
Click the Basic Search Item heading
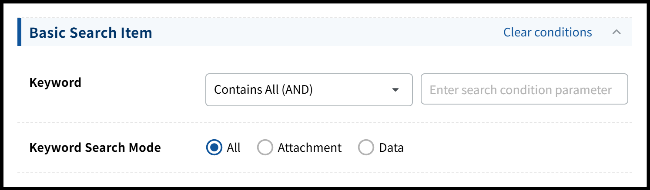(90, 33)
